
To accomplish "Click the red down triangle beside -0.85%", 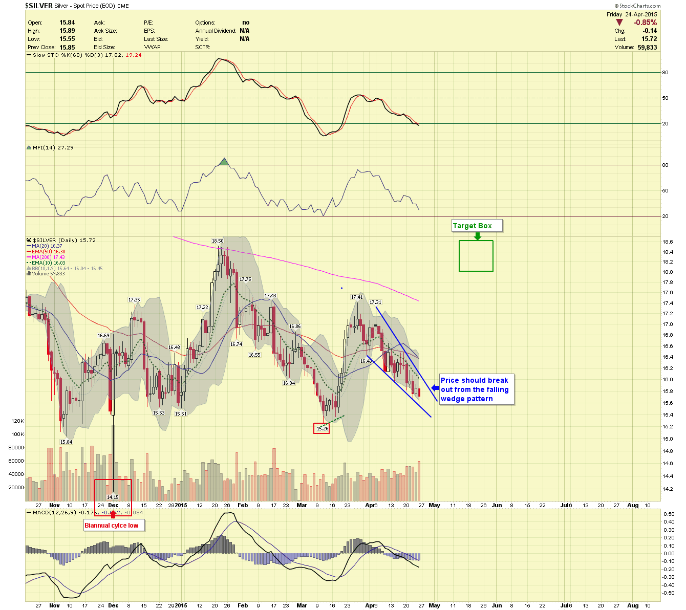I will tap(619, 23).
